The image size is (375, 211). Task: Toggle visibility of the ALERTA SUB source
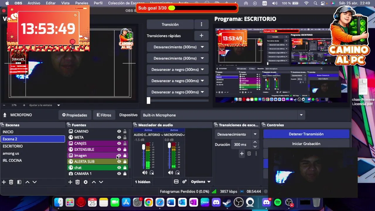coord(119,161)
